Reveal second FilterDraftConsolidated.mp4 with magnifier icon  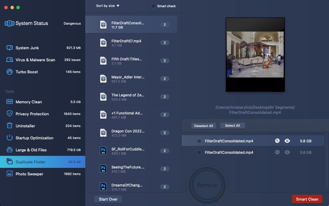[277, 152]
